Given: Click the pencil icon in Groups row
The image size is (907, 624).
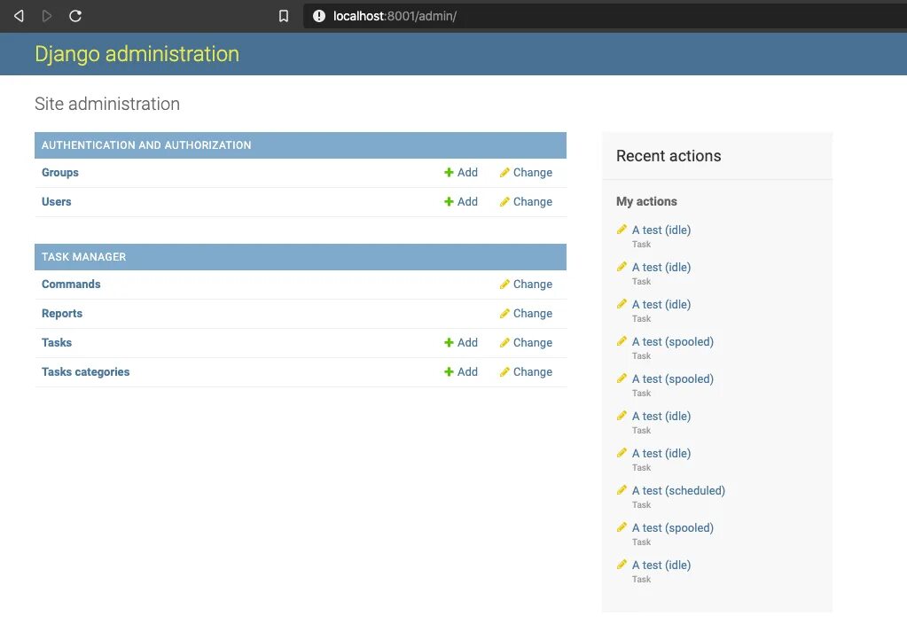Looking at the screenshot, I should click(x=504, y=172).
